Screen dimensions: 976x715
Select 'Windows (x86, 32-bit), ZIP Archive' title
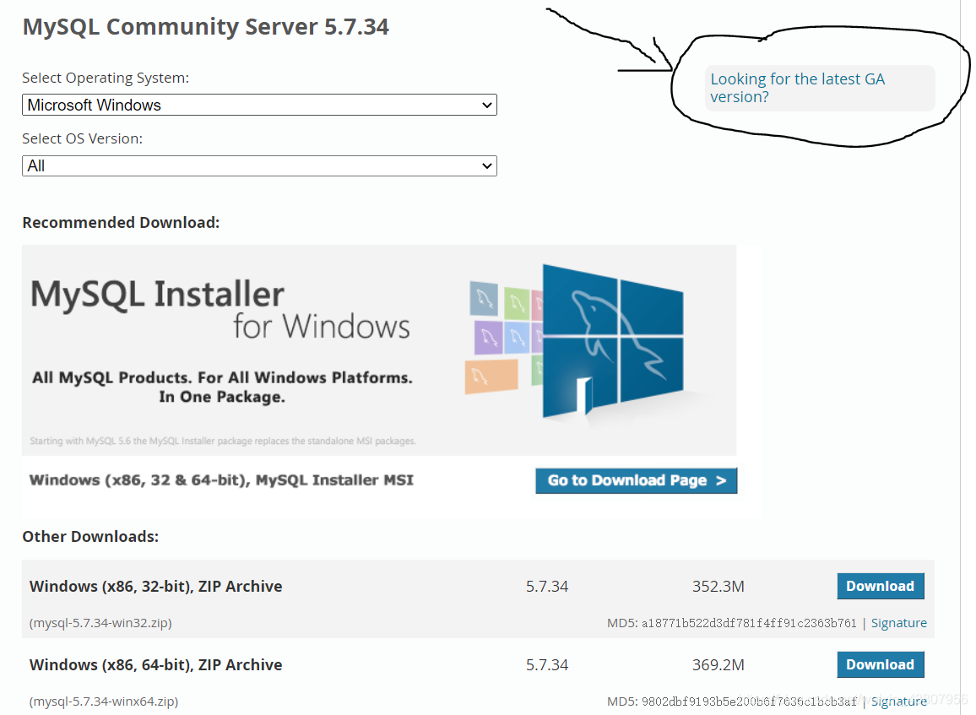[155, 586]
